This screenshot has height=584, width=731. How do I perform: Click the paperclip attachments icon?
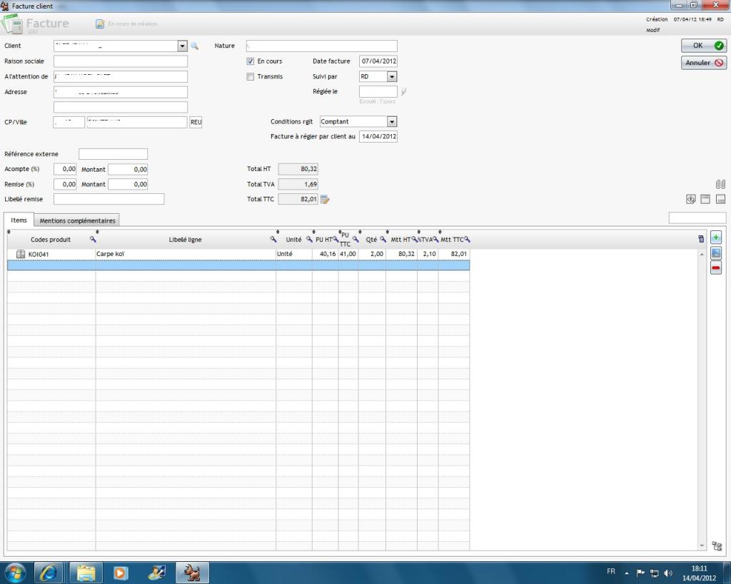coord(720,185)
